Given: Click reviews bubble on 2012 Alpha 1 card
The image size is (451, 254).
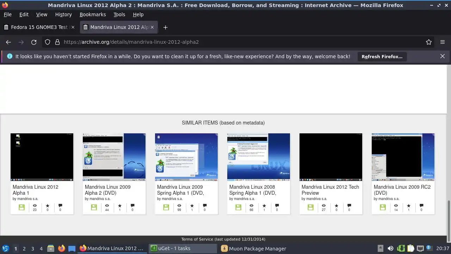Looking at the screenshot, I should point(60,206).
